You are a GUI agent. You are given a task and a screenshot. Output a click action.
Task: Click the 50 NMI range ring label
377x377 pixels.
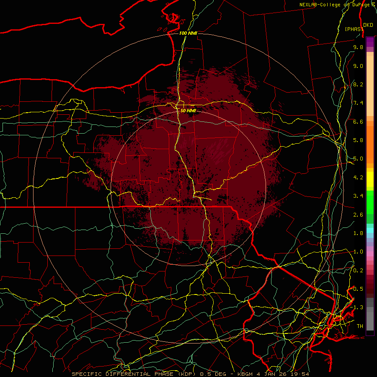[188, 111]
